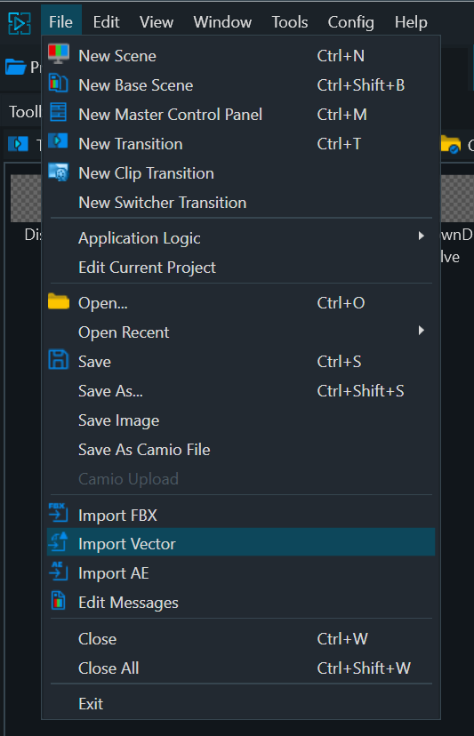474x736 pixels.
Task: Expand the Open Recent submenu arrow
Action: [422, 331]
